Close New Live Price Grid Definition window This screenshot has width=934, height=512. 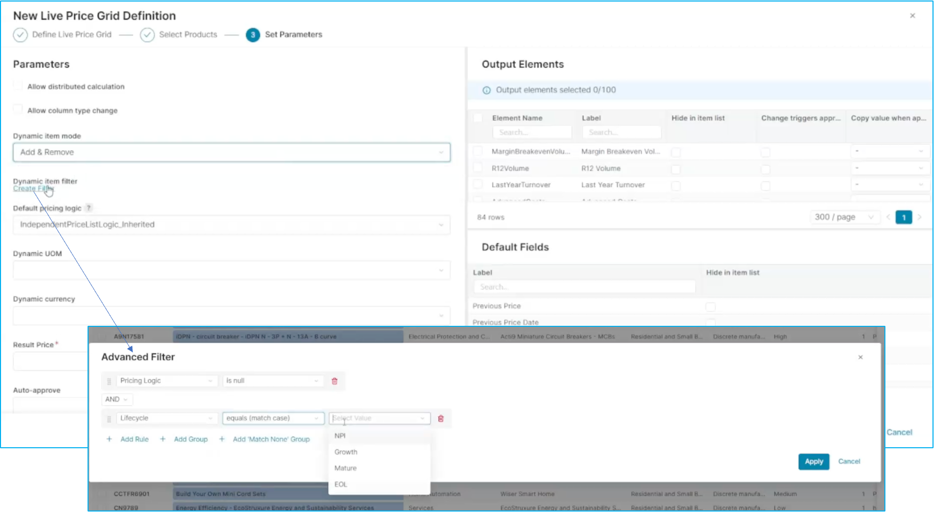pos(912,16)
